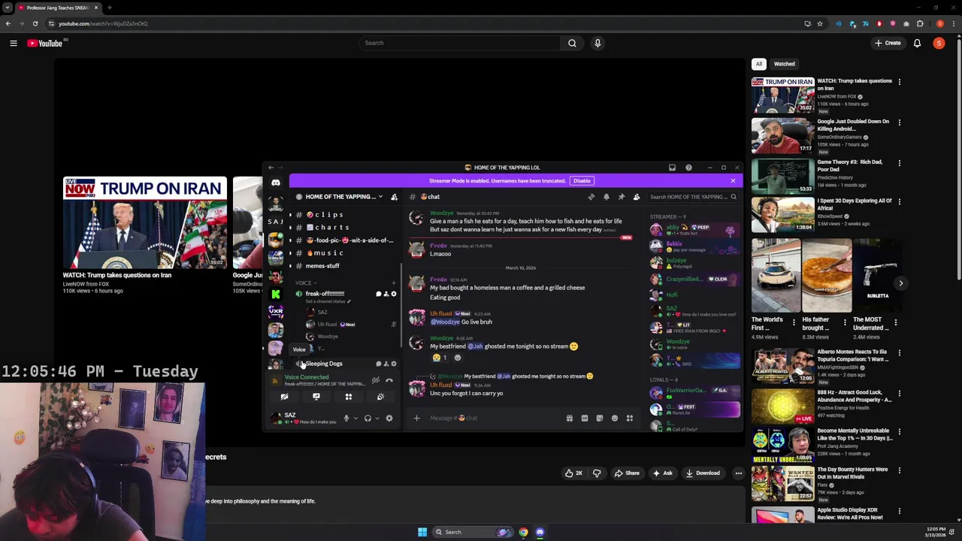This screenshot has height=541, width=962.
Task: Open the GIF picker in Discord
Action: coord(585,419)
